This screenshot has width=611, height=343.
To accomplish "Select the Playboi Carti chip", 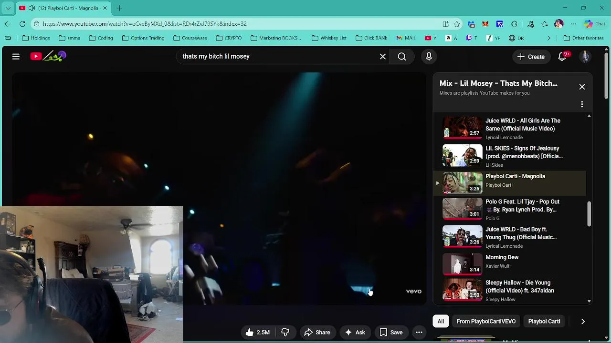I will pyautogui.click(x=544, y=322).
